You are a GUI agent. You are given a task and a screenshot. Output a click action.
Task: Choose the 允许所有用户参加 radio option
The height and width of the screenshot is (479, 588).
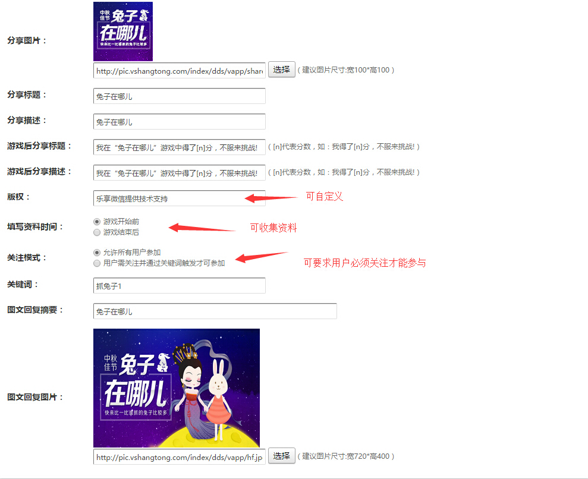pyautogui.click(x=97, y=253)
